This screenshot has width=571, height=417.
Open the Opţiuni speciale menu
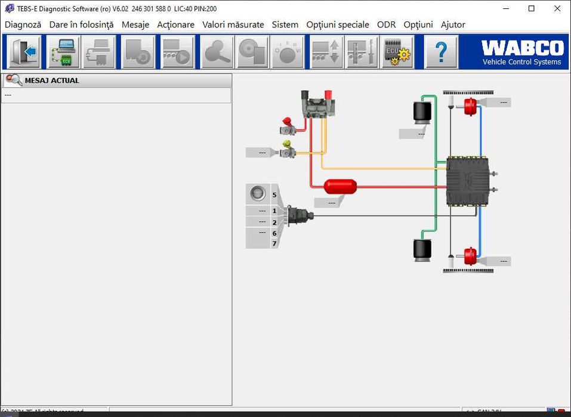coord(338,25)
